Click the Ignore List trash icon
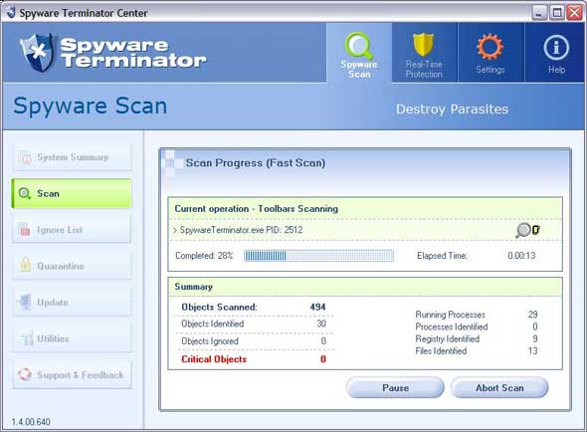 pos(25,229)
